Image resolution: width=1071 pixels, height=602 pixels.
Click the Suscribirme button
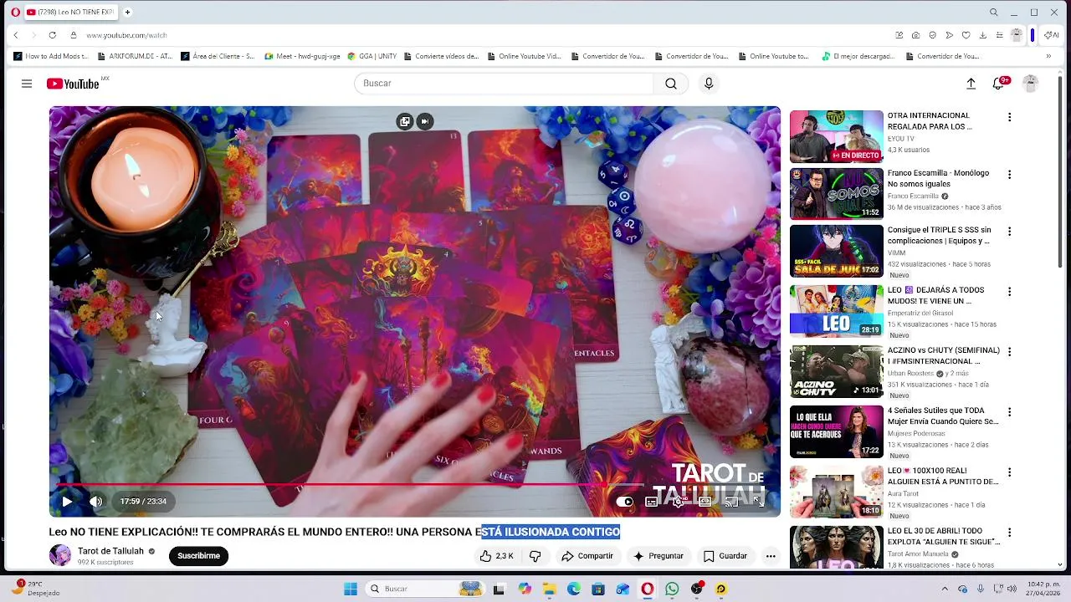(198, 556)
